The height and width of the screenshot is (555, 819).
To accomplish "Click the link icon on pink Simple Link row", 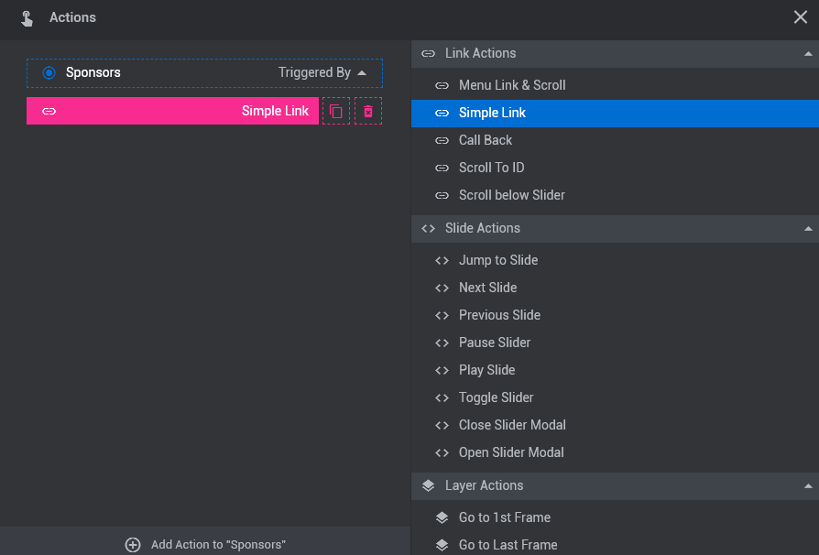I will (x=49, y=111).
